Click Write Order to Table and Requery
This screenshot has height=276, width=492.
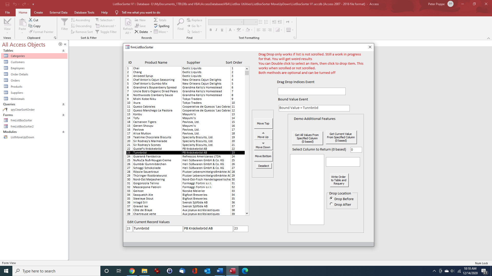point(339,180)
